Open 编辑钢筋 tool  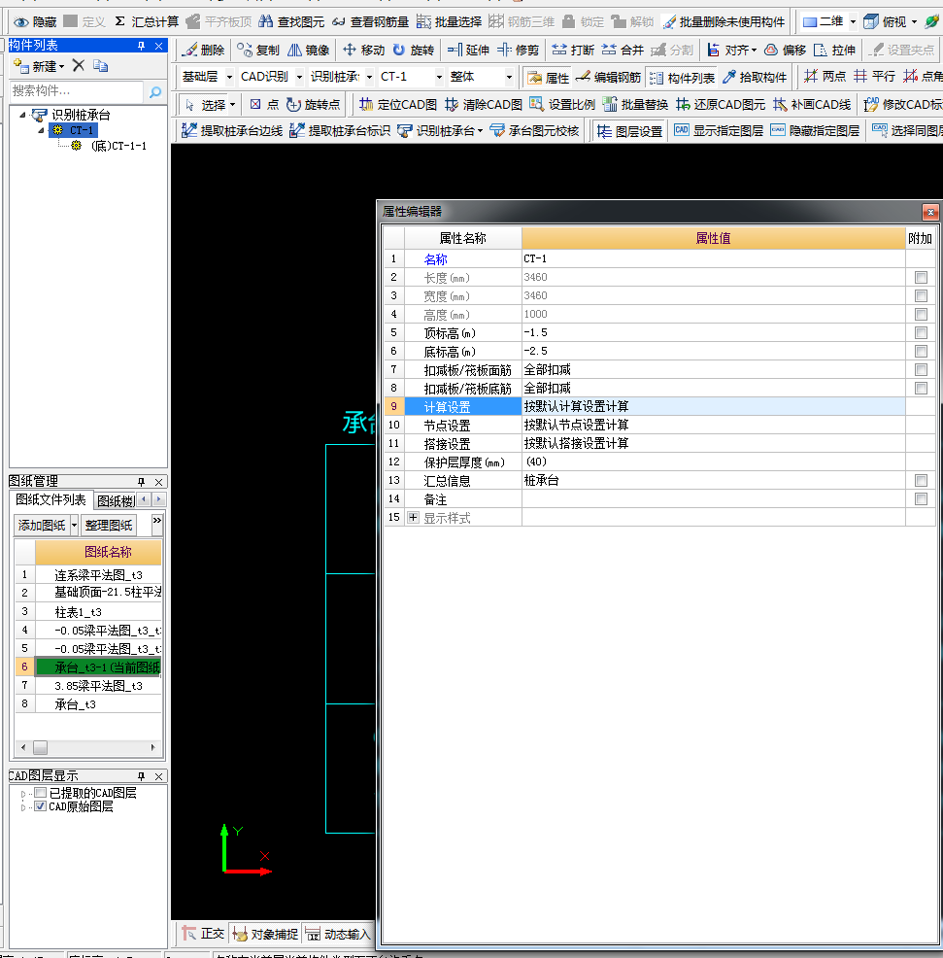coord(608,77)
